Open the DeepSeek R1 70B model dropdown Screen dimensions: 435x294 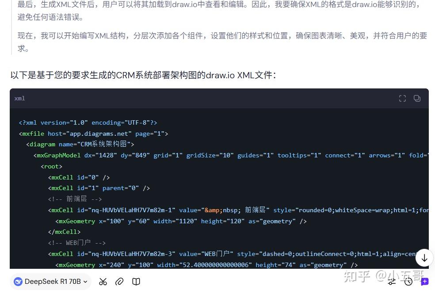tap(50, 282)
